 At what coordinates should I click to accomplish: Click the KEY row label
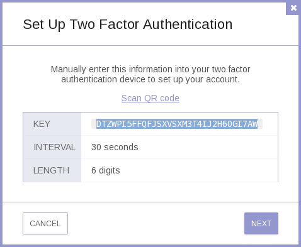[x=42, y=124]
